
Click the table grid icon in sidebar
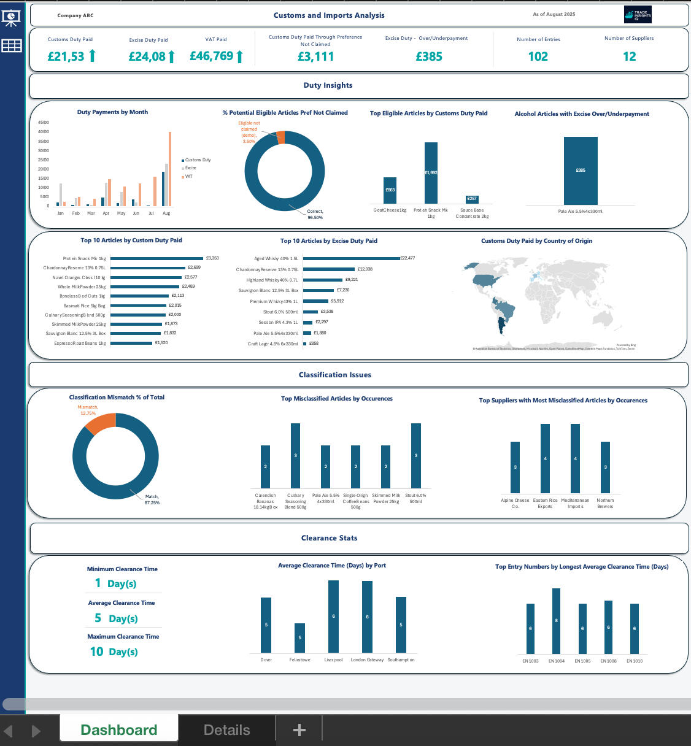tap(12, 46)
